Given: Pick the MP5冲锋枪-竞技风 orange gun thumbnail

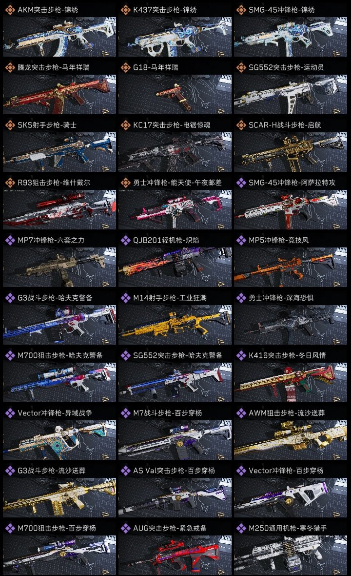Looking at the screenshot, I should pyautogui.click(x=291, y=267).
